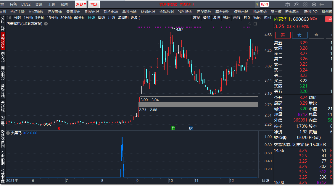Click the red 买 buy button
The image size is (335, 186).
(283, 35)
